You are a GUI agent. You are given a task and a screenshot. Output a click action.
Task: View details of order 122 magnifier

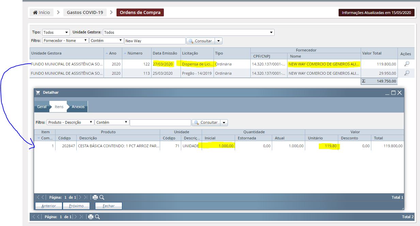click(x=406, y=64)
